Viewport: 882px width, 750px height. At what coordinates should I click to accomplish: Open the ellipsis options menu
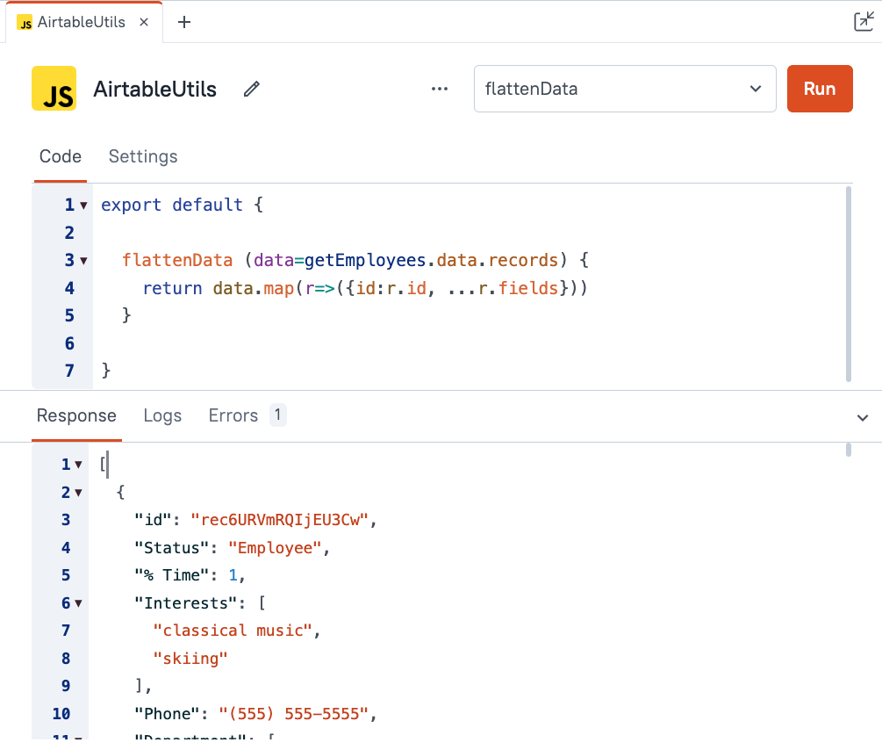[x=439, y=89]
